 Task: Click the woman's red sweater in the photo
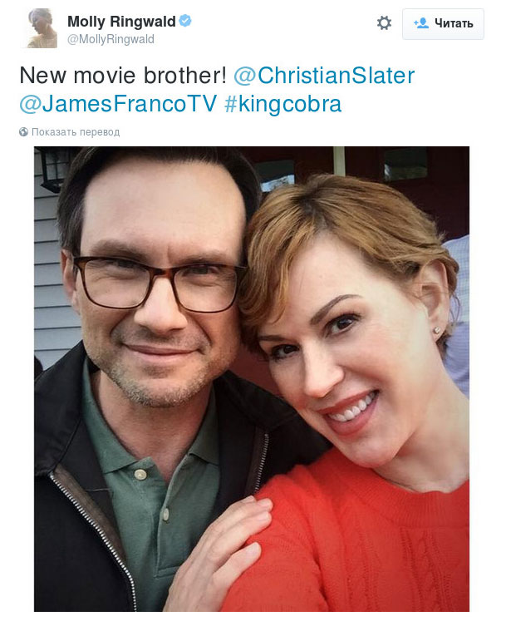(x=374, y=532)
